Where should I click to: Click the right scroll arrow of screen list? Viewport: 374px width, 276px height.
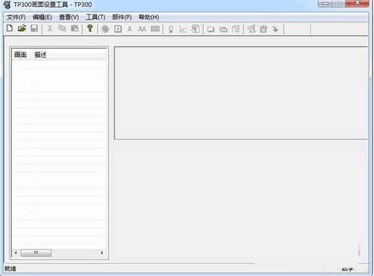tap(102, 253)
